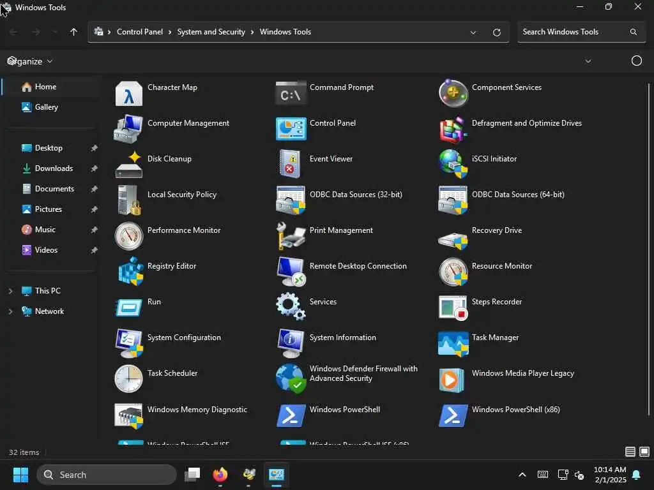Open the Computer Management icon
The width and height of the screenshot is (654, 490).
pos(128,129)
